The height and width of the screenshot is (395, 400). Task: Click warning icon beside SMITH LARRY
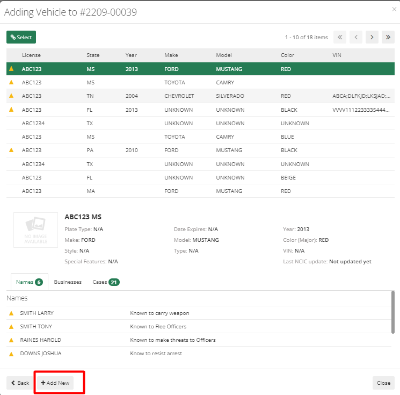coord(11,313)
